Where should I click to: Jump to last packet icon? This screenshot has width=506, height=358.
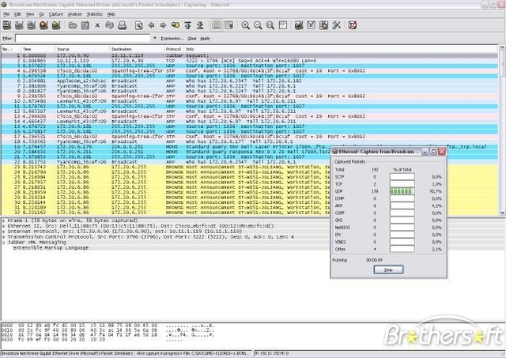[200, 25]
